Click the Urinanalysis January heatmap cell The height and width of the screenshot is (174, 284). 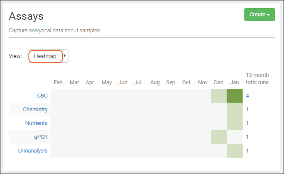click(234, 151)
